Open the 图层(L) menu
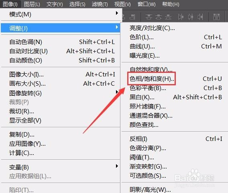Image resolution: width=228 pixels, height=193 pixels. click(32, 4)
